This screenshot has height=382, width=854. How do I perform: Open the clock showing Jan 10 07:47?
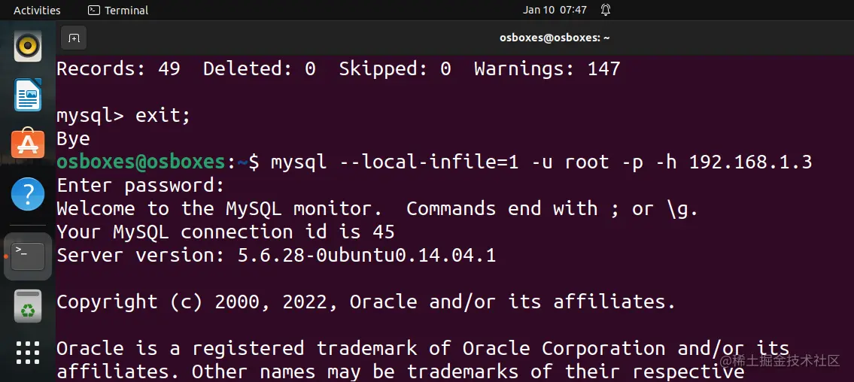coord(555,10)
